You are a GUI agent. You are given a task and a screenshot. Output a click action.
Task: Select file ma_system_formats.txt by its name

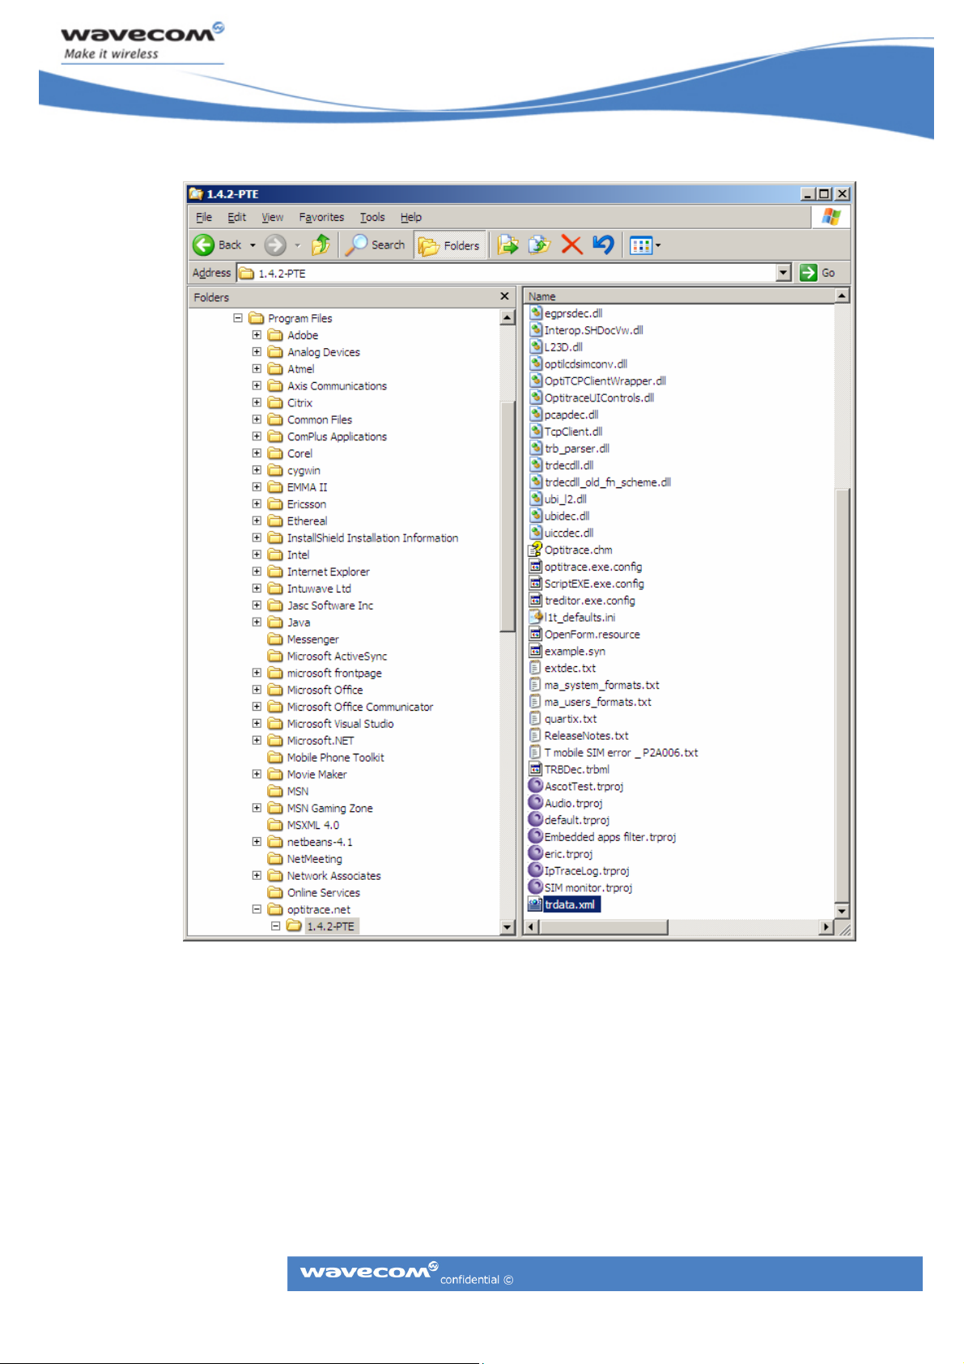[x=601, y=685]
